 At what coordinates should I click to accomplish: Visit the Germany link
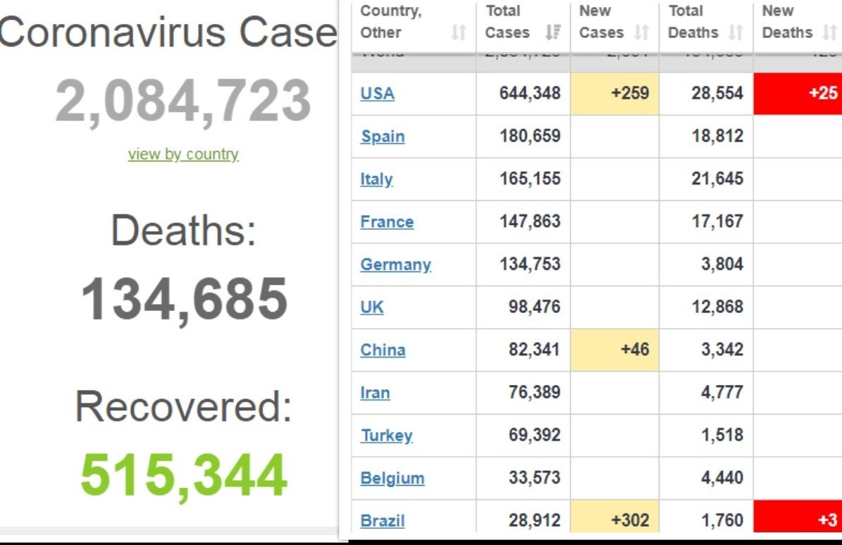(x=395, y=265)
